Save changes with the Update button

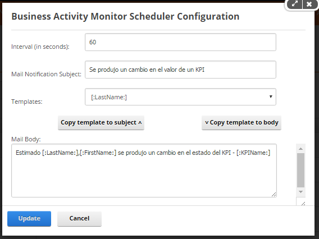click(29, 218)
